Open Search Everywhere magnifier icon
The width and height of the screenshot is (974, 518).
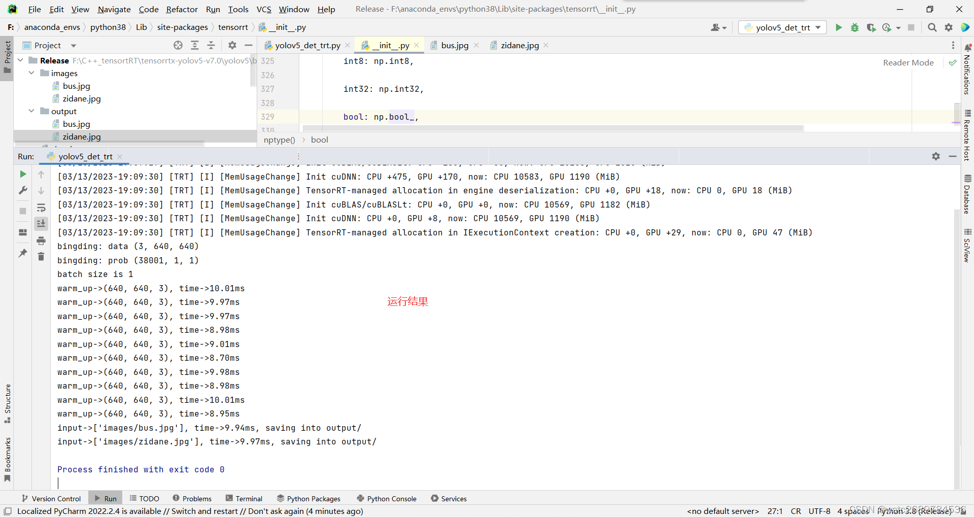point(932,27)
